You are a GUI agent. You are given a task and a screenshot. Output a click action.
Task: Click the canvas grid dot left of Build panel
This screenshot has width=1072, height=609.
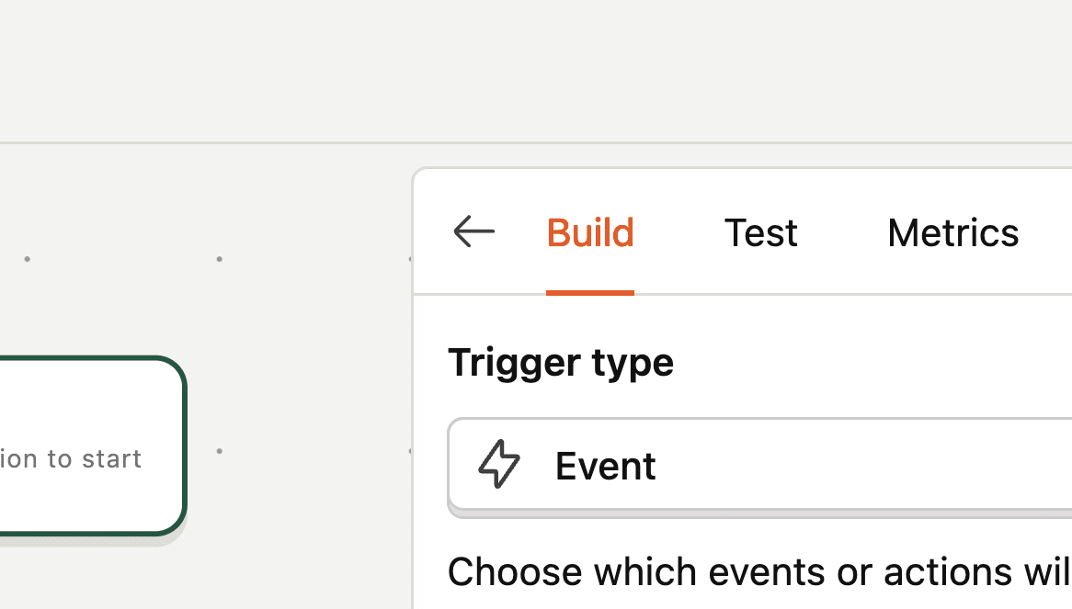pos(219,259)
